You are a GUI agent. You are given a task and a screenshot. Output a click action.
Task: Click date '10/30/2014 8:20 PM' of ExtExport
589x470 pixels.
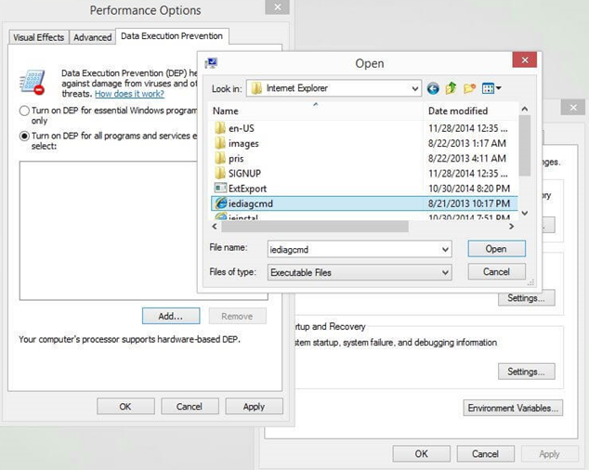469,189
